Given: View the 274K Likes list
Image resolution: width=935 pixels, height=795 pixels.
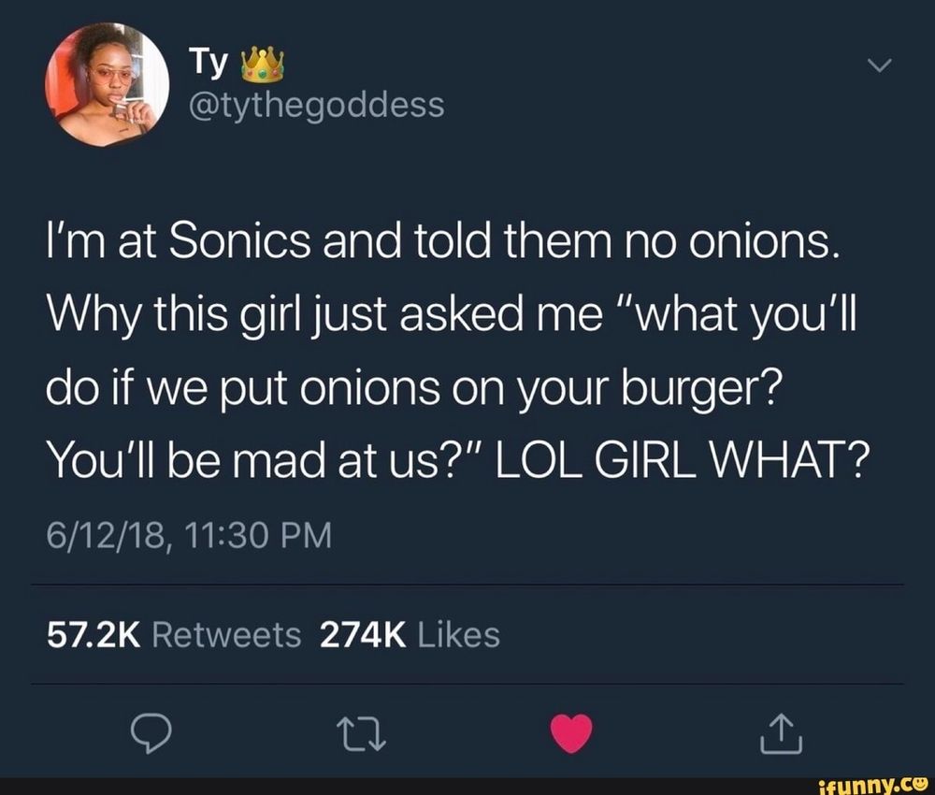Looking at the screenshot, I should point(410,634).
